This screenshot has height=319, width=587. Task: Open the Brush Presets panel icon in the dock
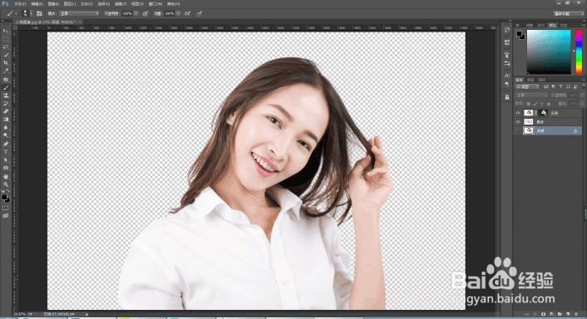(x=507, y=55)
